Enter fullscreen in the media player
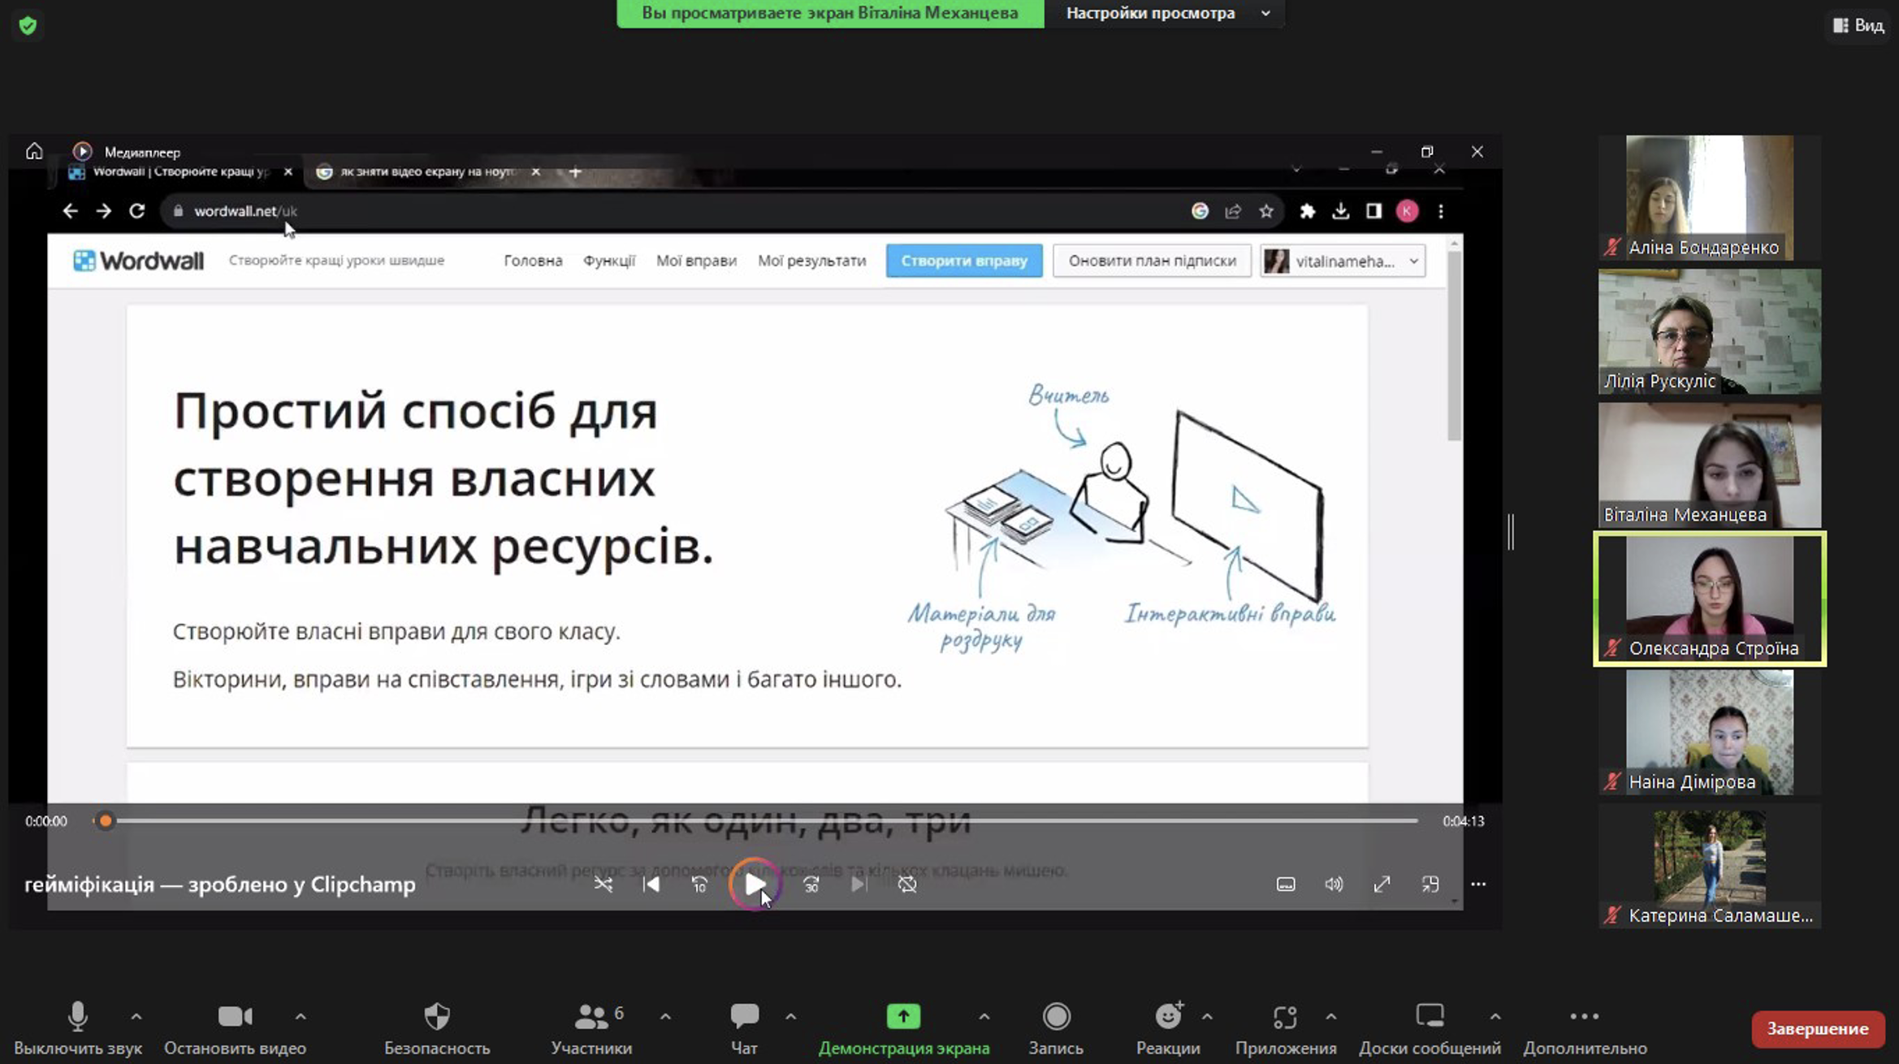Screen dimensions: 1899x1064 [x=1382, y=884]
